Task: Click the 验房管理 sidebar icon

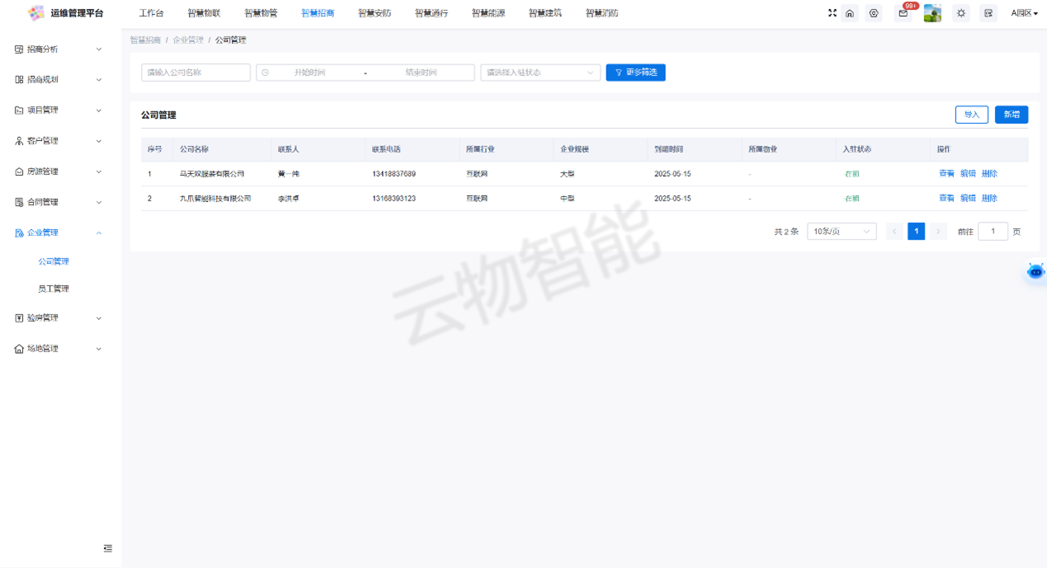Action: pos(19,318)
